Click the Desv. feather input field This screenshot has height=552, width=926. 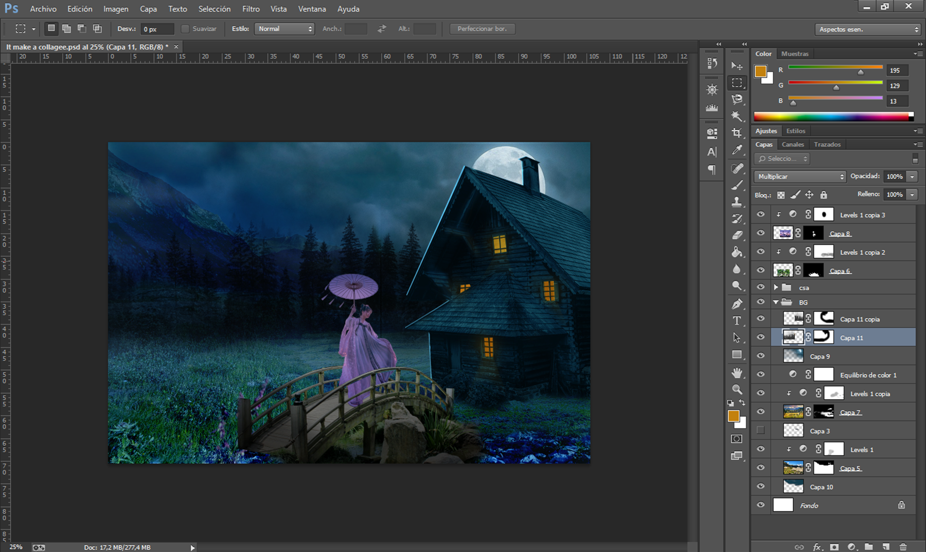157,29
